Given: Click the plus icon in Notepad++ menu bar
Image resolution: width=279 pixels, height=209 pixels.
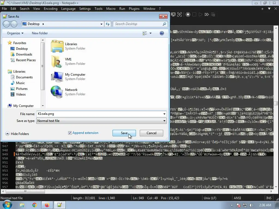Looking at the screenshot, I should coord(262,9).
